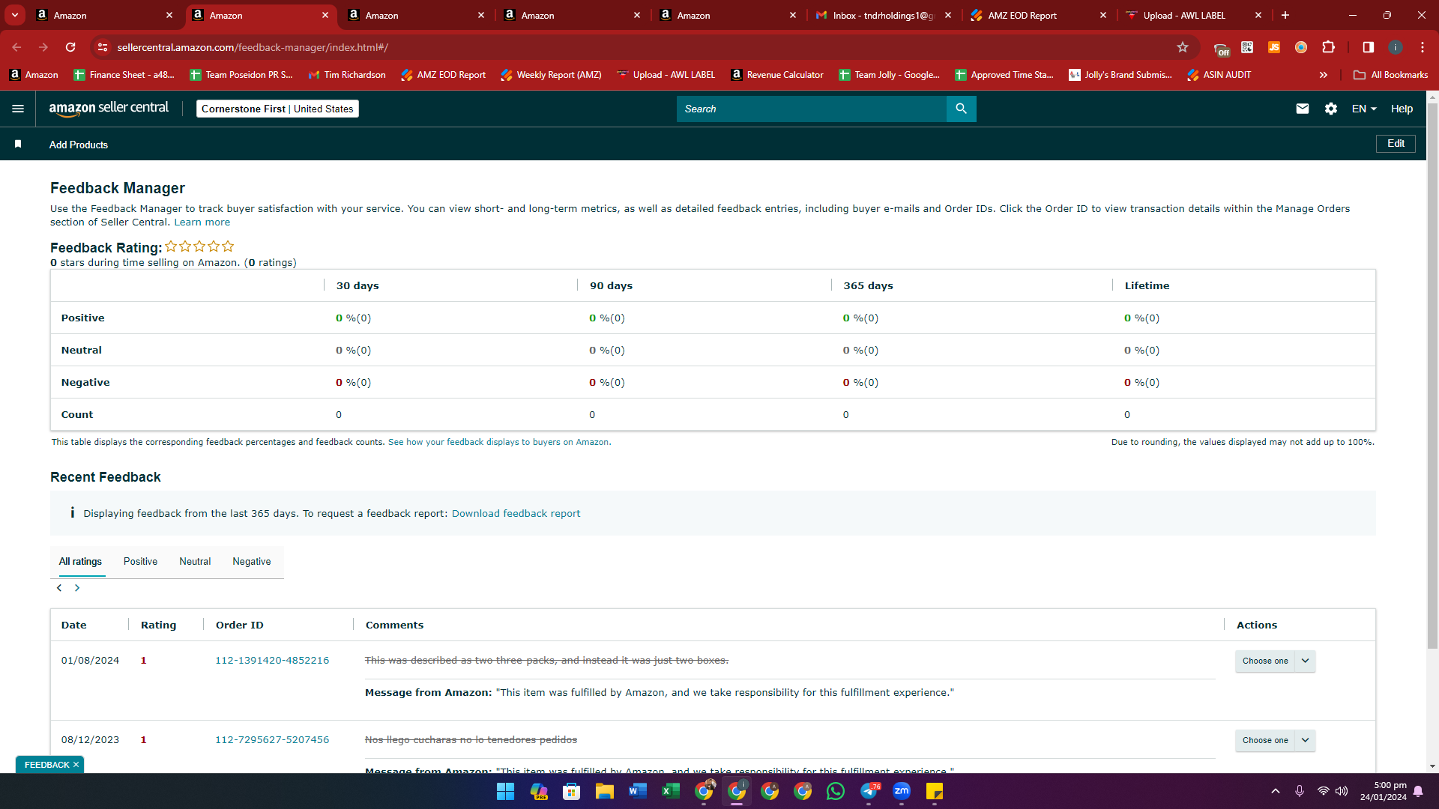The height and width of the screenshot is (809, 1439).
Task: Click the QR code extension icon
Action: tap(1247, 47)
